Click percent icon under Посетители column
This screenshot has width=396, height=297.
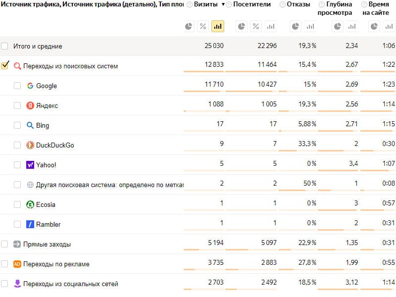pyautogui.click(x=256, y=26)
